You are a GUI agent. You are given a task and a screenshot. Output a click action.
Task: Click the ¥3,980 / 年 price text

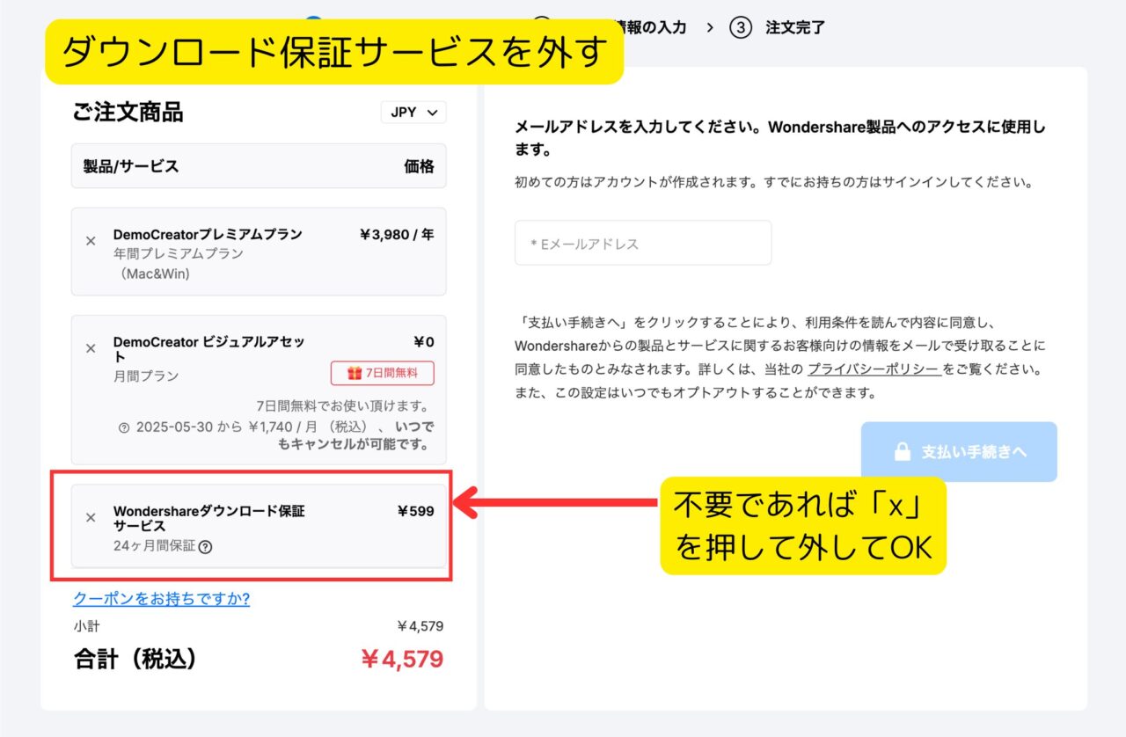tap(397, 235)
